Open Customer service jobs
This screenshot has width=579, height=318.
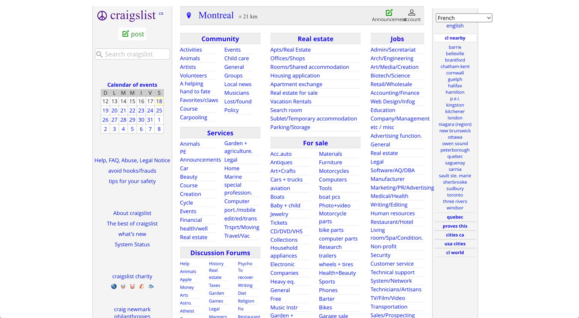[392, 264]
